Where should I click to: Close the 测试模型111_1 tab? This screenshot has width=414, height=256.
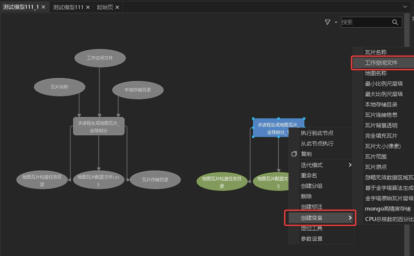[x=43, y=7]
